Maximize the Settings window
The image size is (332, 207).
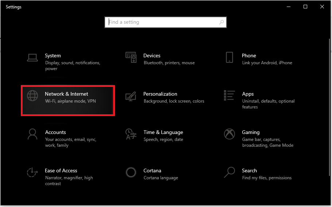(x=305, y=7)
